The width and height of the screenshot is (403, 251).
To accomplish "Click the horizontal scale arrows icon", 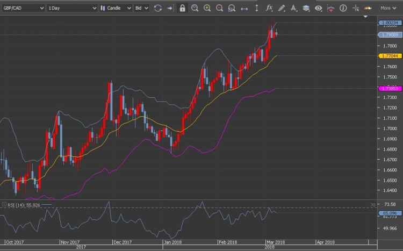I will [244, 8].
